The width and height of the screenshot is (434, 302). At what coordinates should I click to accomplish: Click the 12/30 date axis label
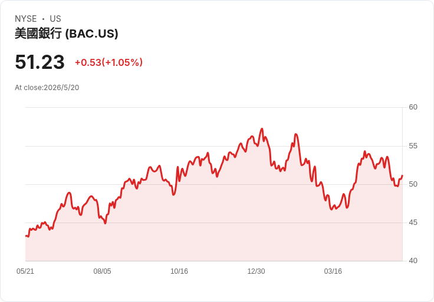tap(256, 271)
